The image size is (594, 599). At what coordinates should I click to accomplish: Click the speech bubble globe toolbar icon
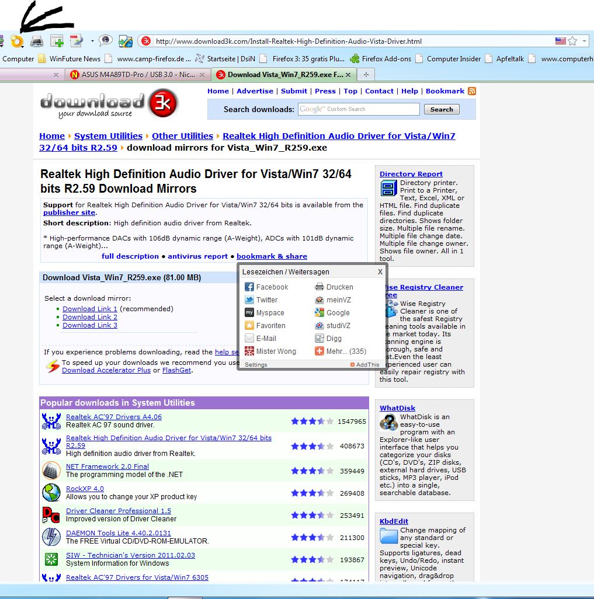(105, 41)
